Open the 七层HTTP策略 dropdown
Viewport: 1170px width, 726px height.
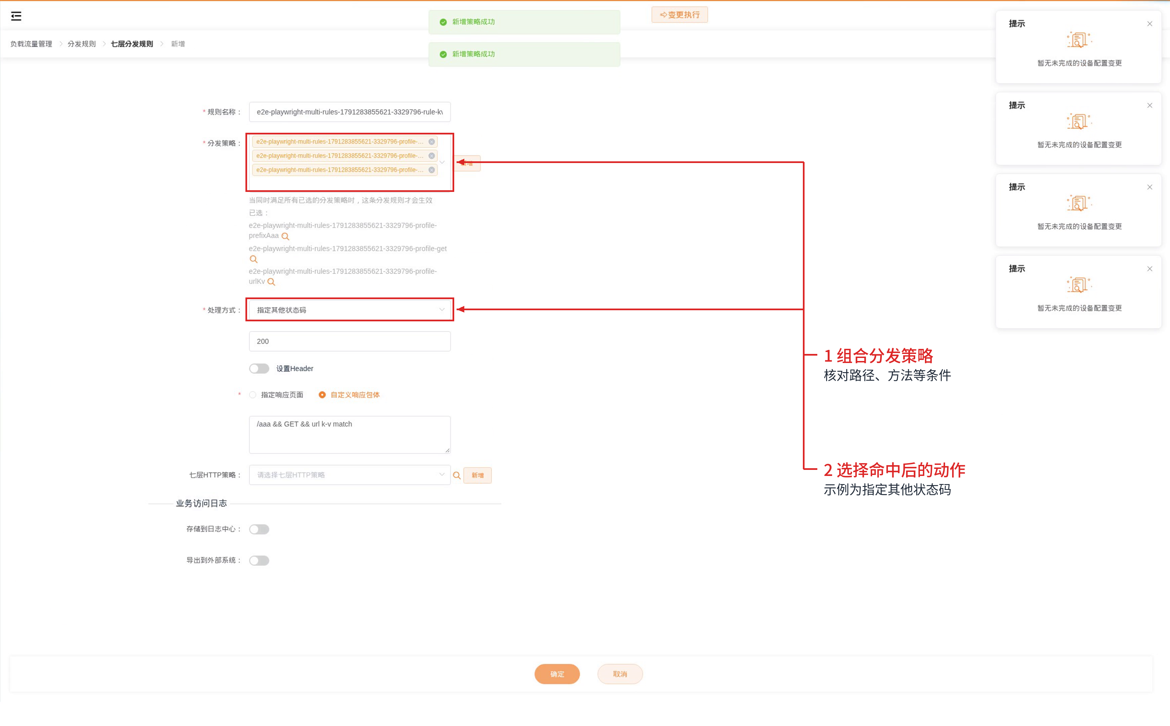(x=350, y=475)
